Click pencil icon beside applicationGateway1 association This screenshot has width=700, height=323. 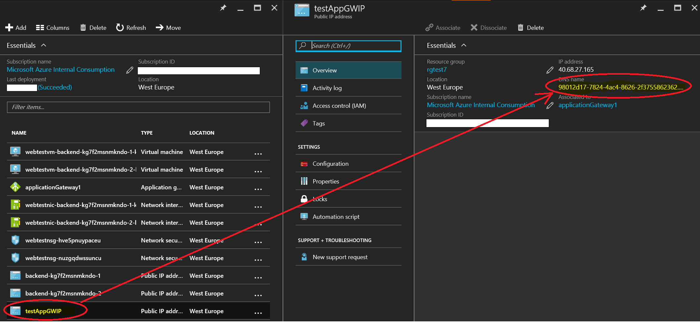(550, 105)
